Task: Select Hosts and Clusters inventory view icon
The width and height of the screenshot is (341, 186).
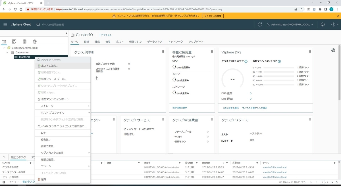Action: pos(4,41)
